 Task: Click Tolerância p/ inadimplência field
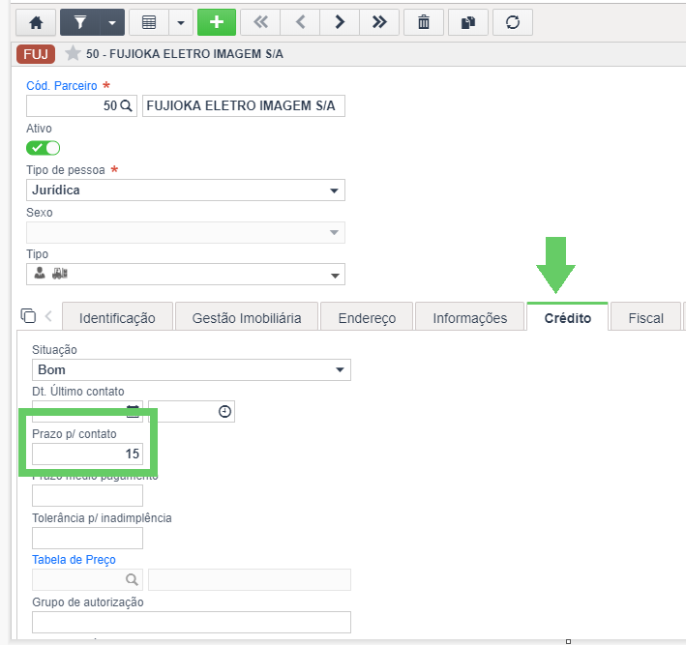(87, 538)
